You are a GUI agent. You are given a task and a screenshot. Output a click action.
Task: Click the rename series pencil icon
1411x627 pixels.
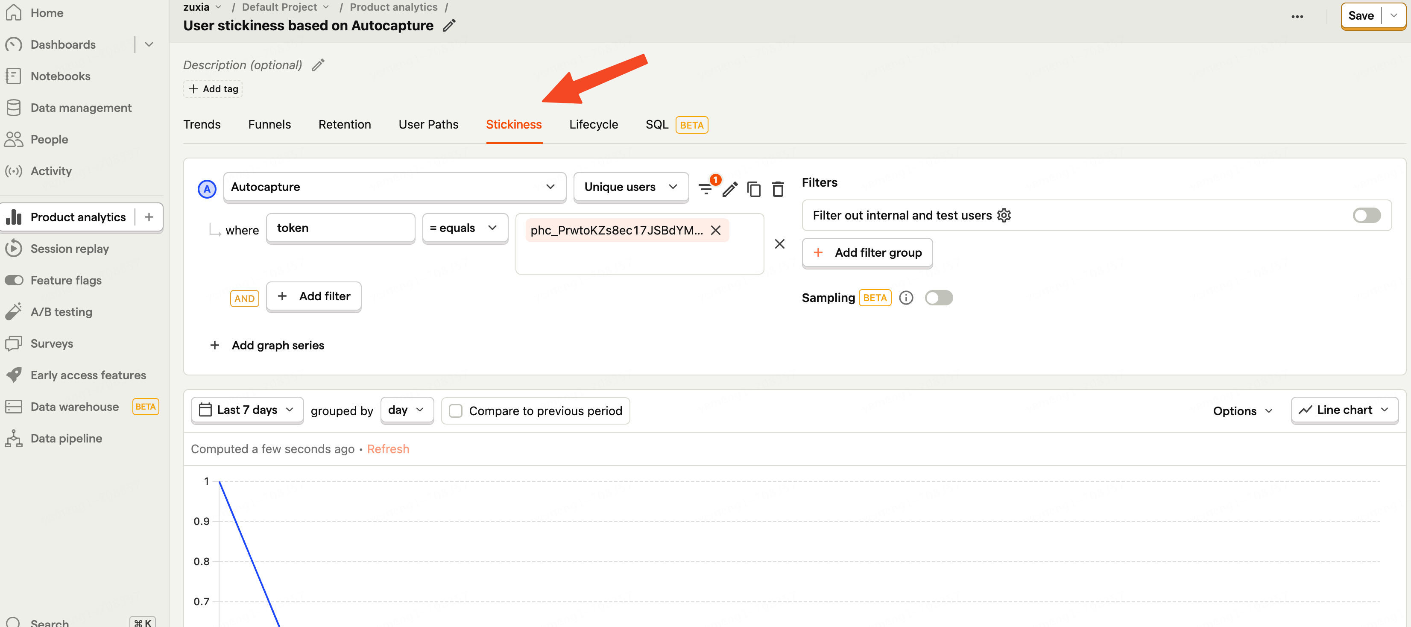[729, 189]
